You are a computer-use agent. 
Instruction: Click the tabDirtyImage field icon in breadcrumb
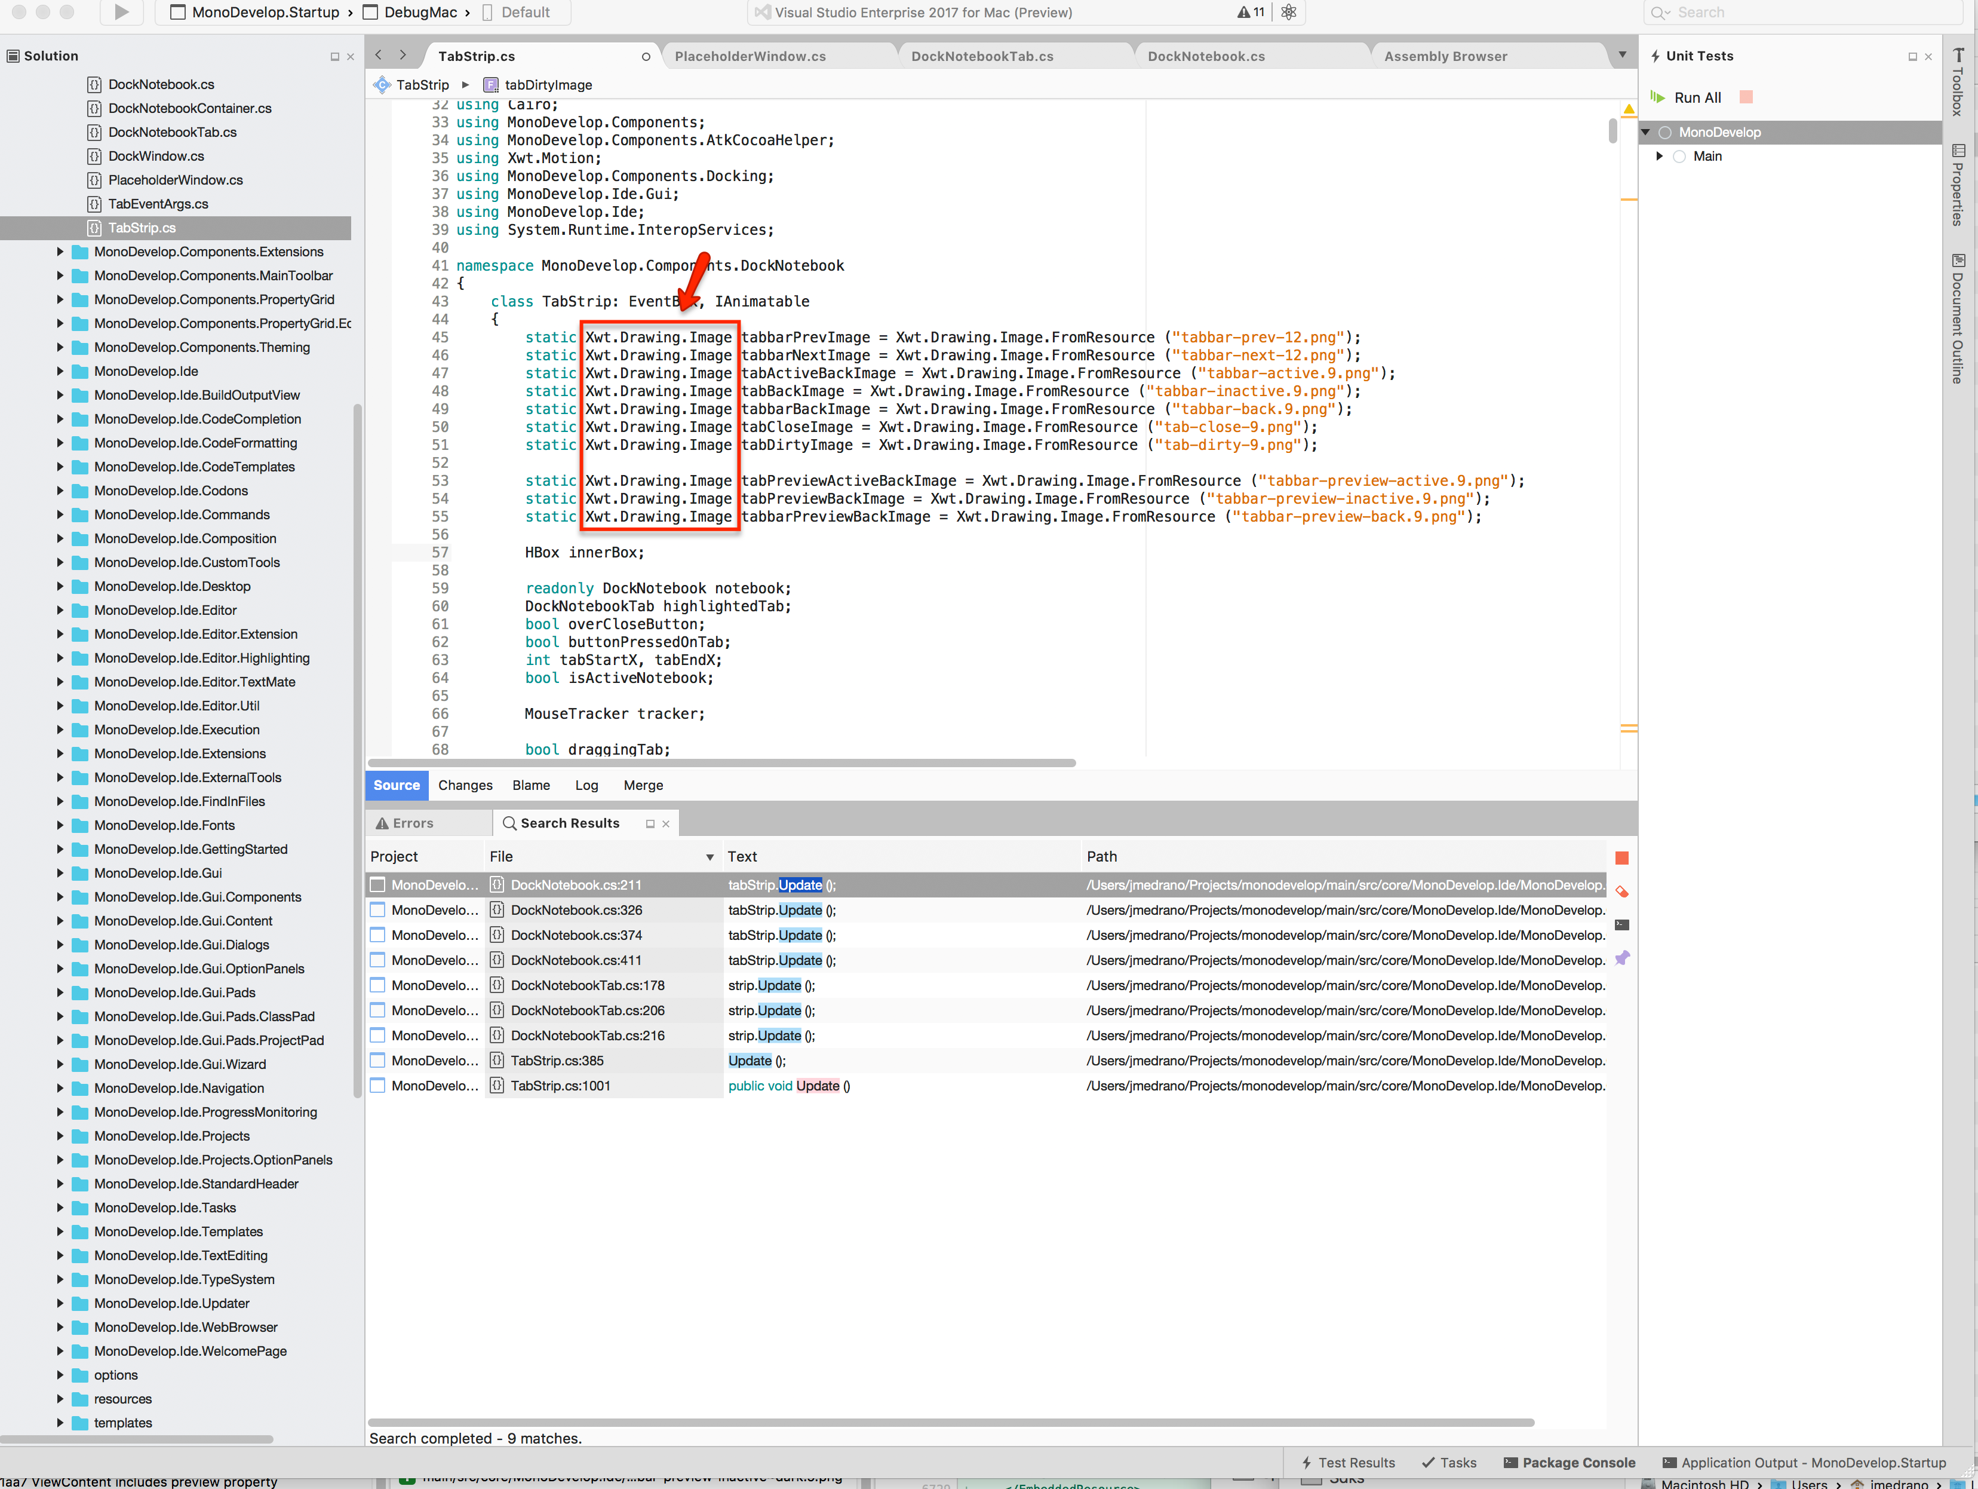(x=490, y=85)
